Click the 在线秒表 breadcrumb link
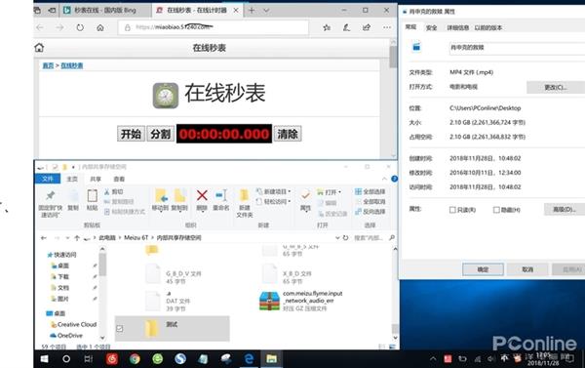 click(x=71, y=65)
